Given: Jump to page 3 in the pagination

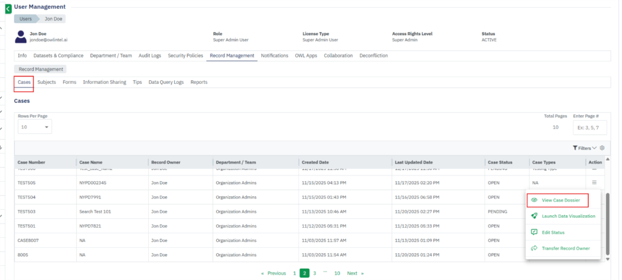Looking at the screenshot, I should coord(314,273).
